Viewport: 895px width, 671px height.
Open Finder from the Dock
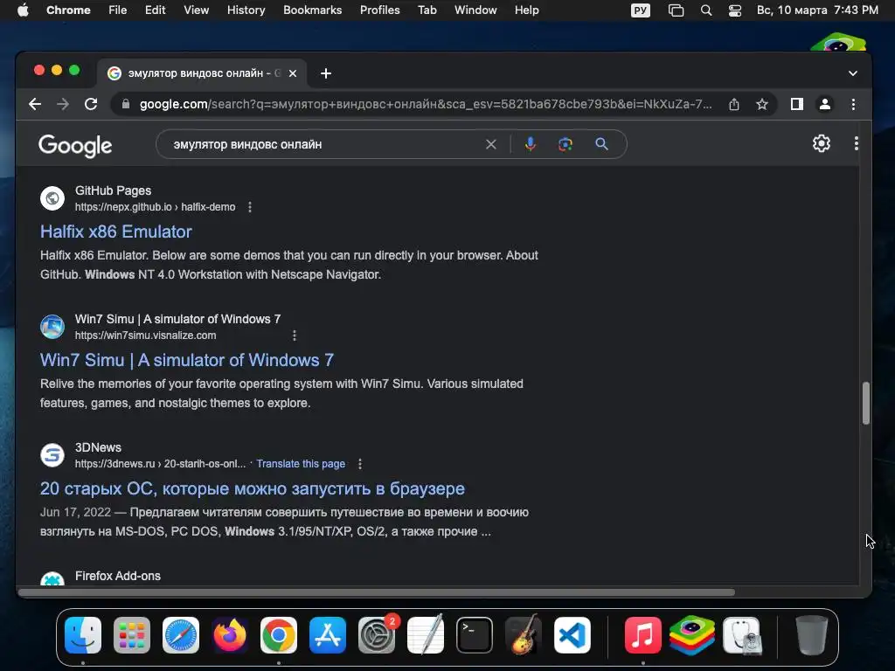(83, 635)
